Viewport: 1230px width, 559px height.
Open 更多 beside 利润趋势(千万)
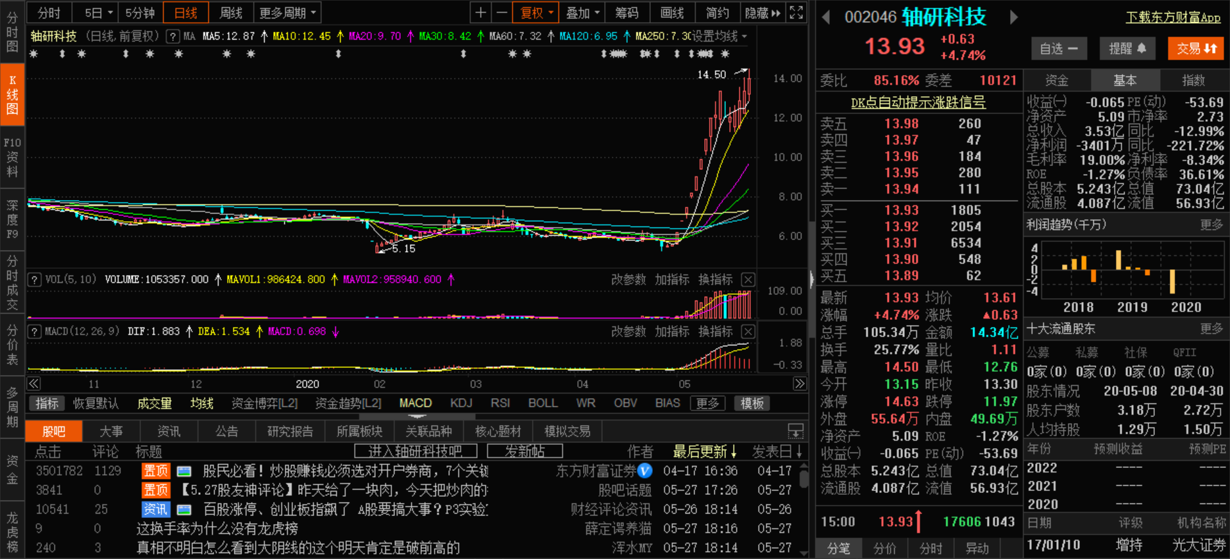coord(1211,224)
